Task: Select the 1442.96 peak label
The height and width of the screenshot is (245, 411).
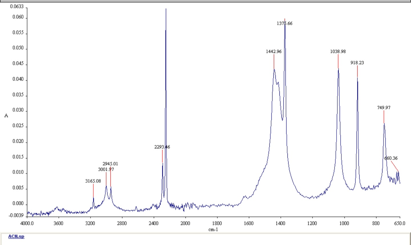Action: click(274, 52)
